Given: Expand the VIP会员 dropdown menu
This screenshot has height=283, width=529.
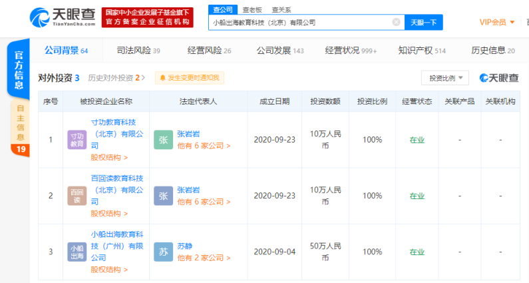Looking at the screenshot, I should coord(496,22).
